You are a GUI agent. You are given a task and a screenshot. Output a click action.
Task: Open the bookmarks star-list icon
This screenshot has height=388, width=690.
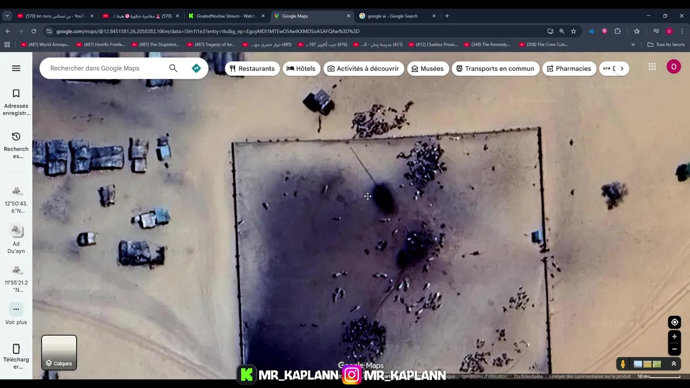coord(637,31)
